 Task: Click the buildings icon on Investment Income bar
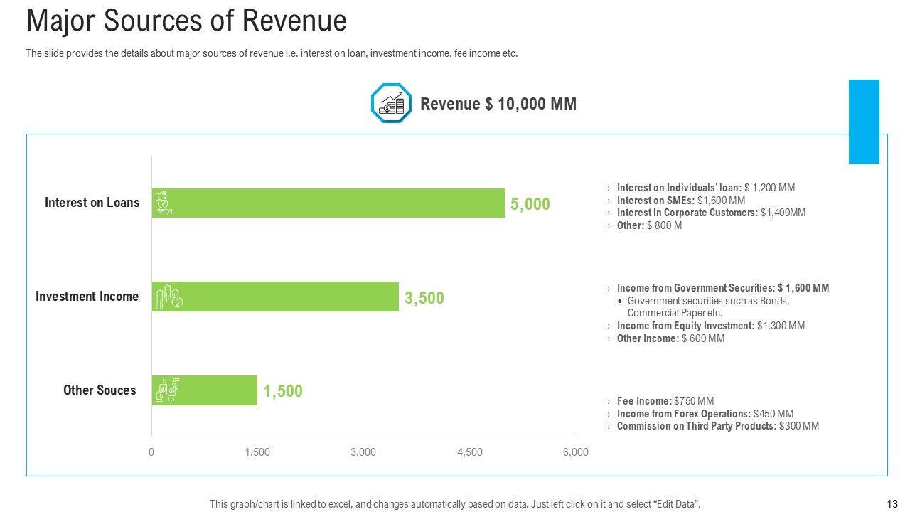tap(169, 297)
